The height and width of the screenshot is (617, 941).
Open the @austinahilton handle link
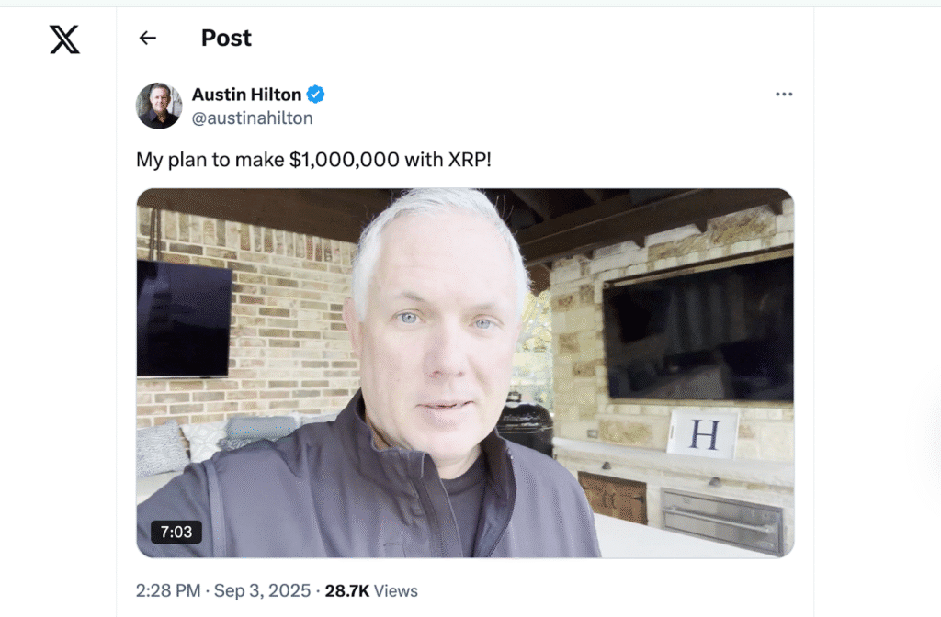pos(252,118)
